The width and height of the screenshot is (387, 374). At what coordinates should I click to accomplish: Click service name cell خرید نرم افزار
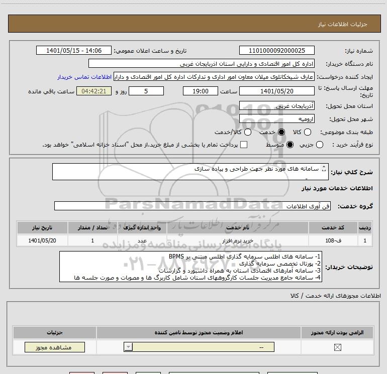(238, 240)
